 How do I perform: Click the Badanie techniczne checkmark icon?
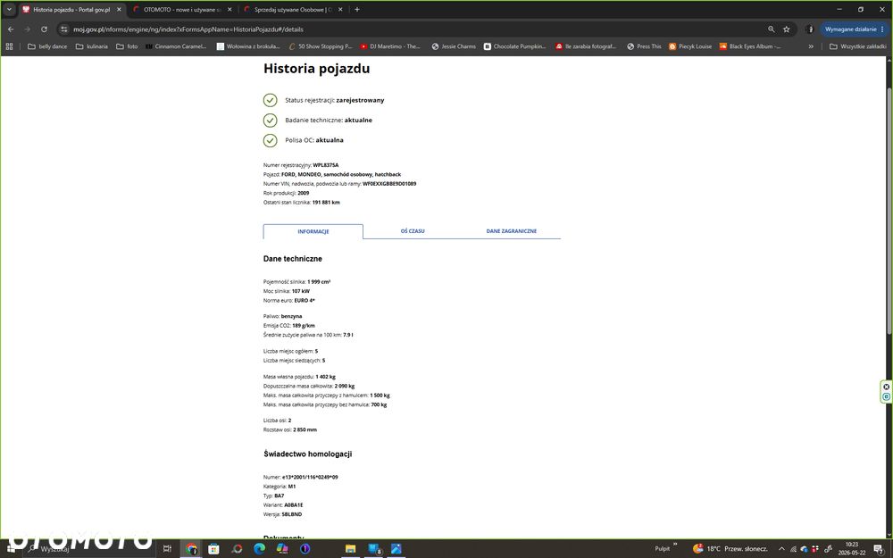pos(270,121)
